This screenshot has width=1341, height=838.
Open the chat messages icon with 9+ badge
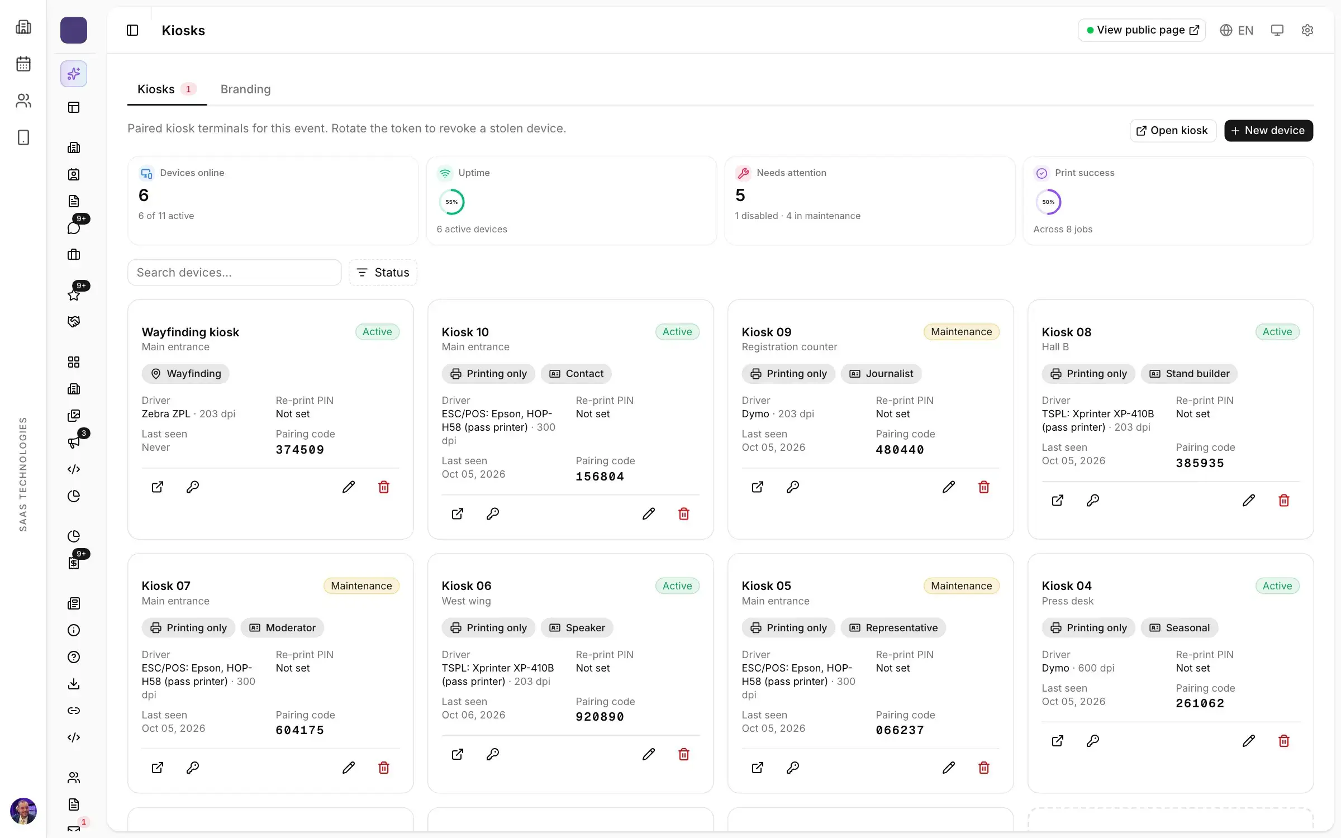[74, 228]
